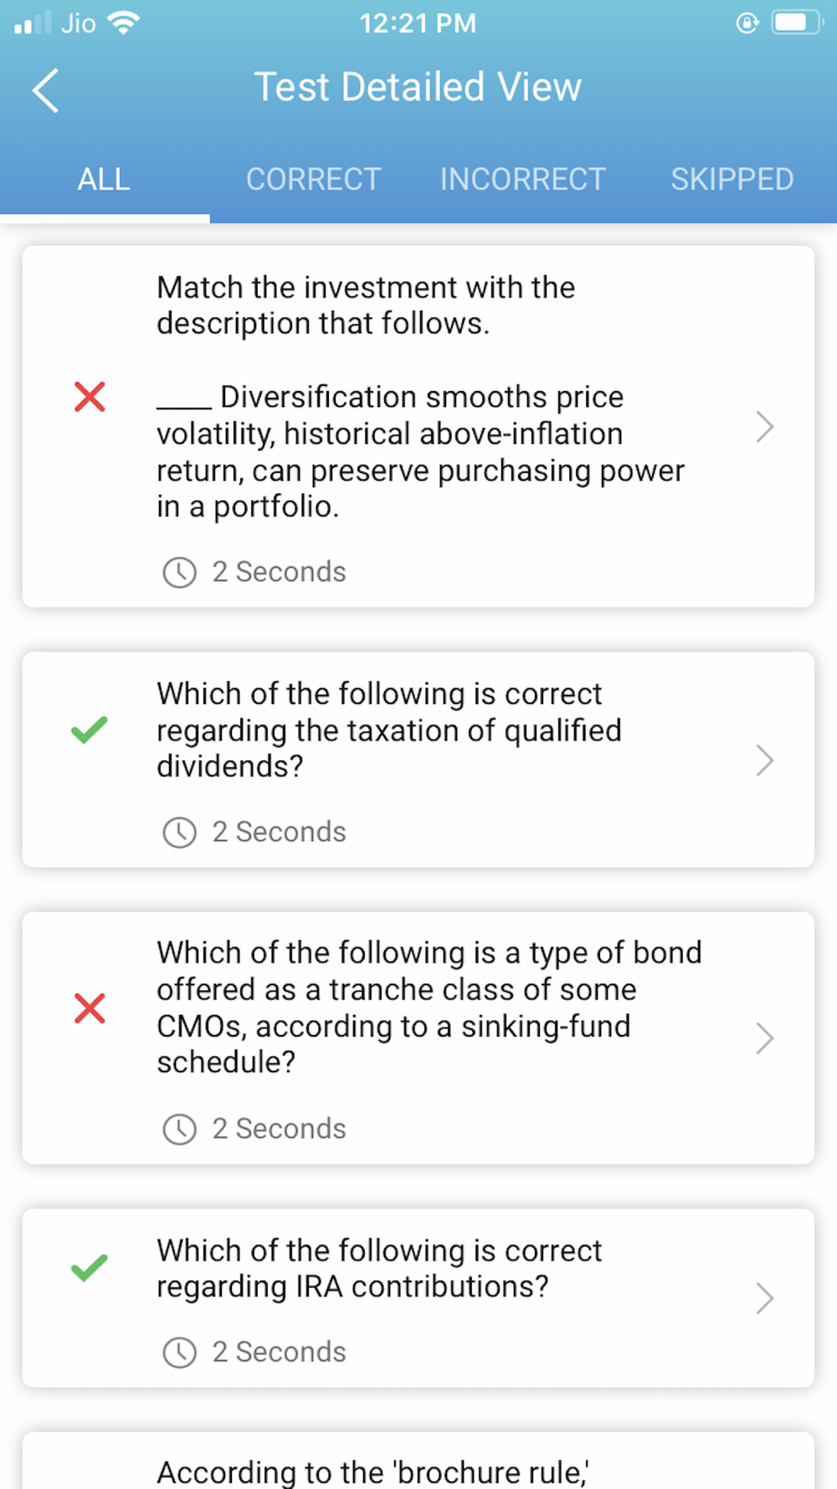Image resolution: width=837 pixels, height=1489 pixels.
Task: Select the ALL tab
Action: pos(104,179)
